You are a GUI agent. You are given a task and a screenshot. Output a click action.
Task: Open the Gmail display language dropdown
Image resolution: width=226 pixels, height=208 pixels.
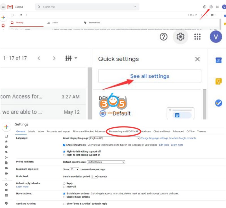coord(114,138)
